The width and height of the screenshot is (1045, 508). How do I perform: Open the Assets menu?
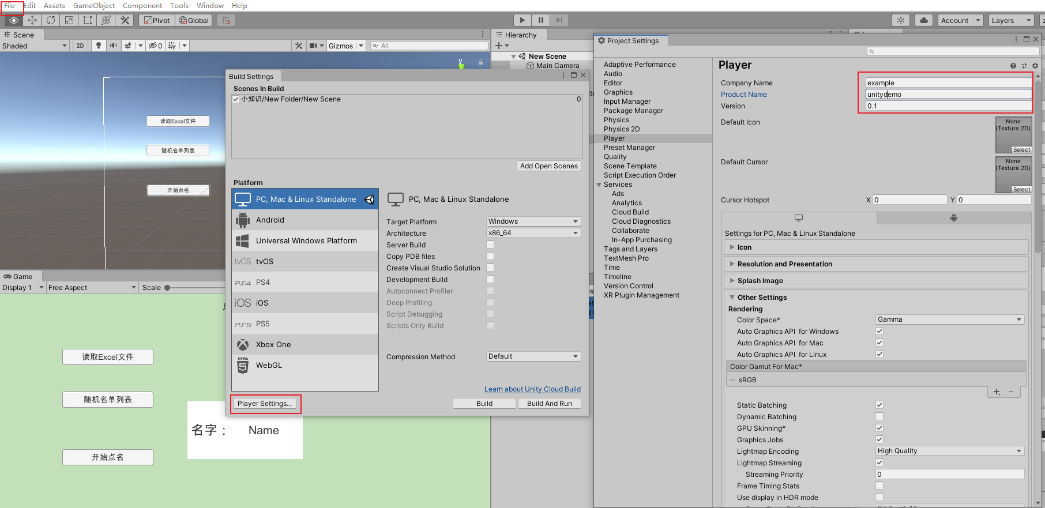coord(54,6)
